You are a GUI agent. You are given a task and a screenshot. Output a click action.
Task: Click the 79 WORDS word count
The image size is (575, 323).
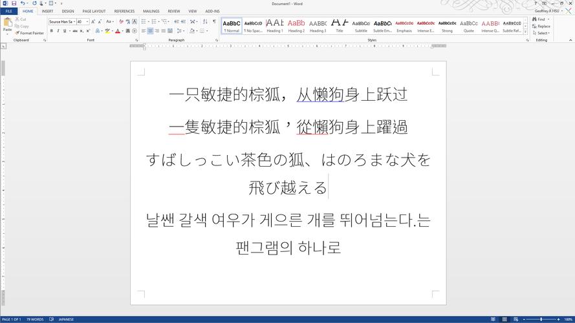[35, 319]
